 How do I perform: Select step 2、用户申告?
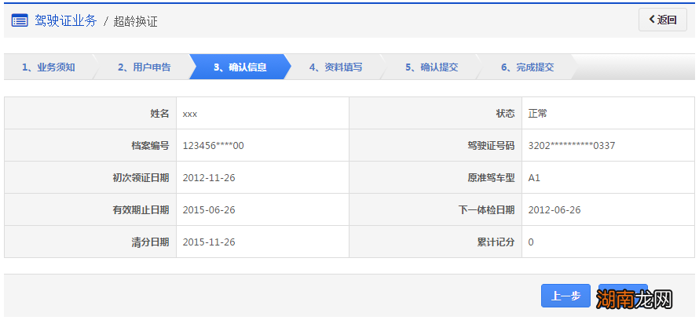point(144,67)
